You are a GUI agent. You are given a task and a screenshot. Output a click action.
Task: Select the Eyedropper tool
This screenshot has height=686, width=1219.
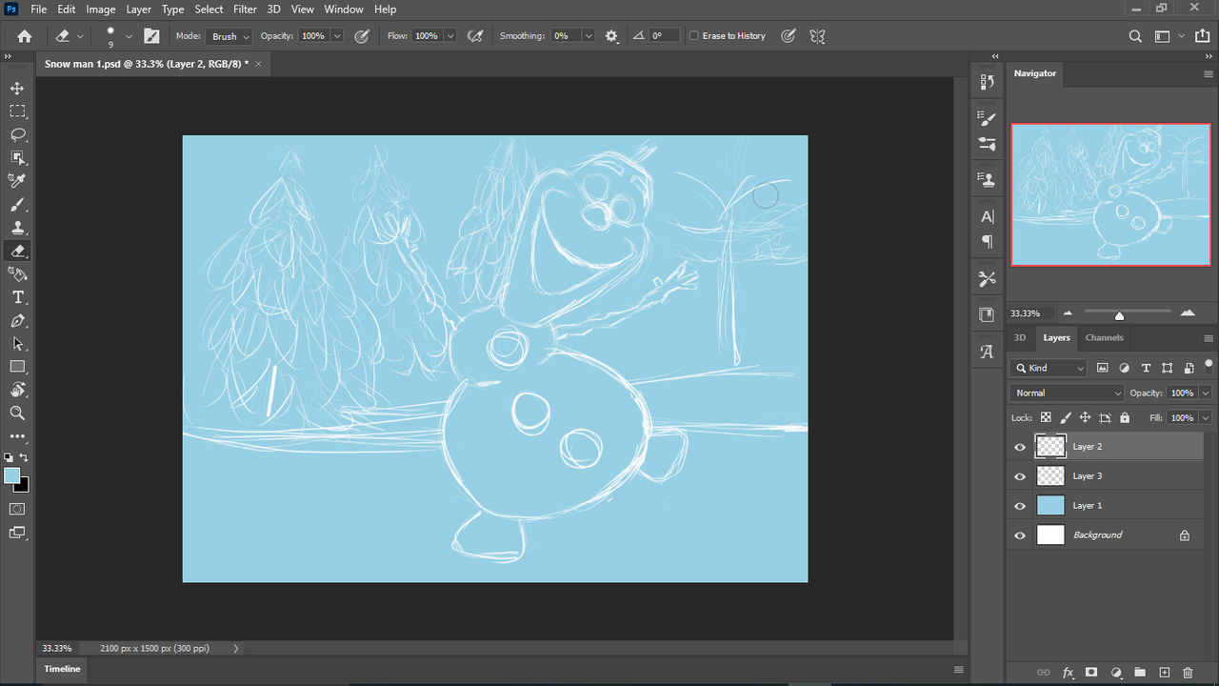tap(17, 181)
